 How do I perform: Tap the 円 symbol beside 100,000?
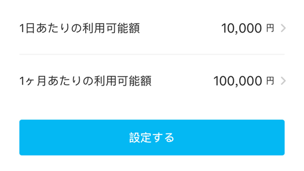(270, 81)
